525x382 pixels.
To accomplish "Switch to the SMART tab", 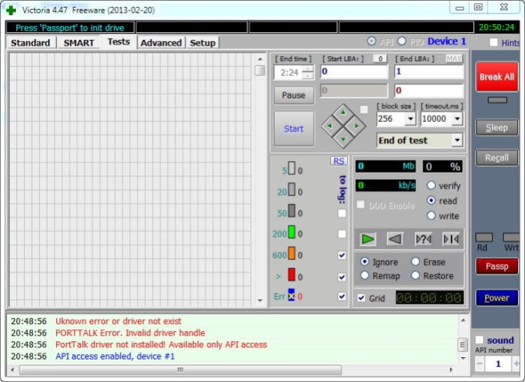I will click(79, 43).
